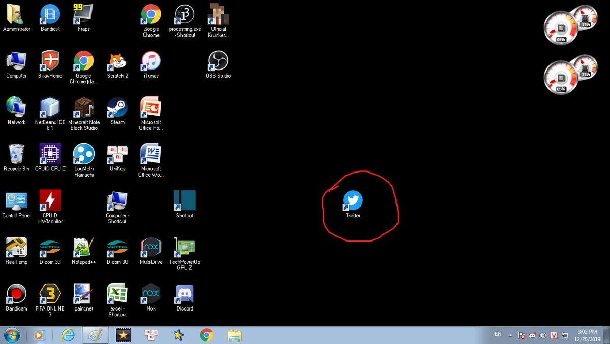Select the Discord desktop shortcut
This screenshot has width=610, height=344.
pos(185,298)
